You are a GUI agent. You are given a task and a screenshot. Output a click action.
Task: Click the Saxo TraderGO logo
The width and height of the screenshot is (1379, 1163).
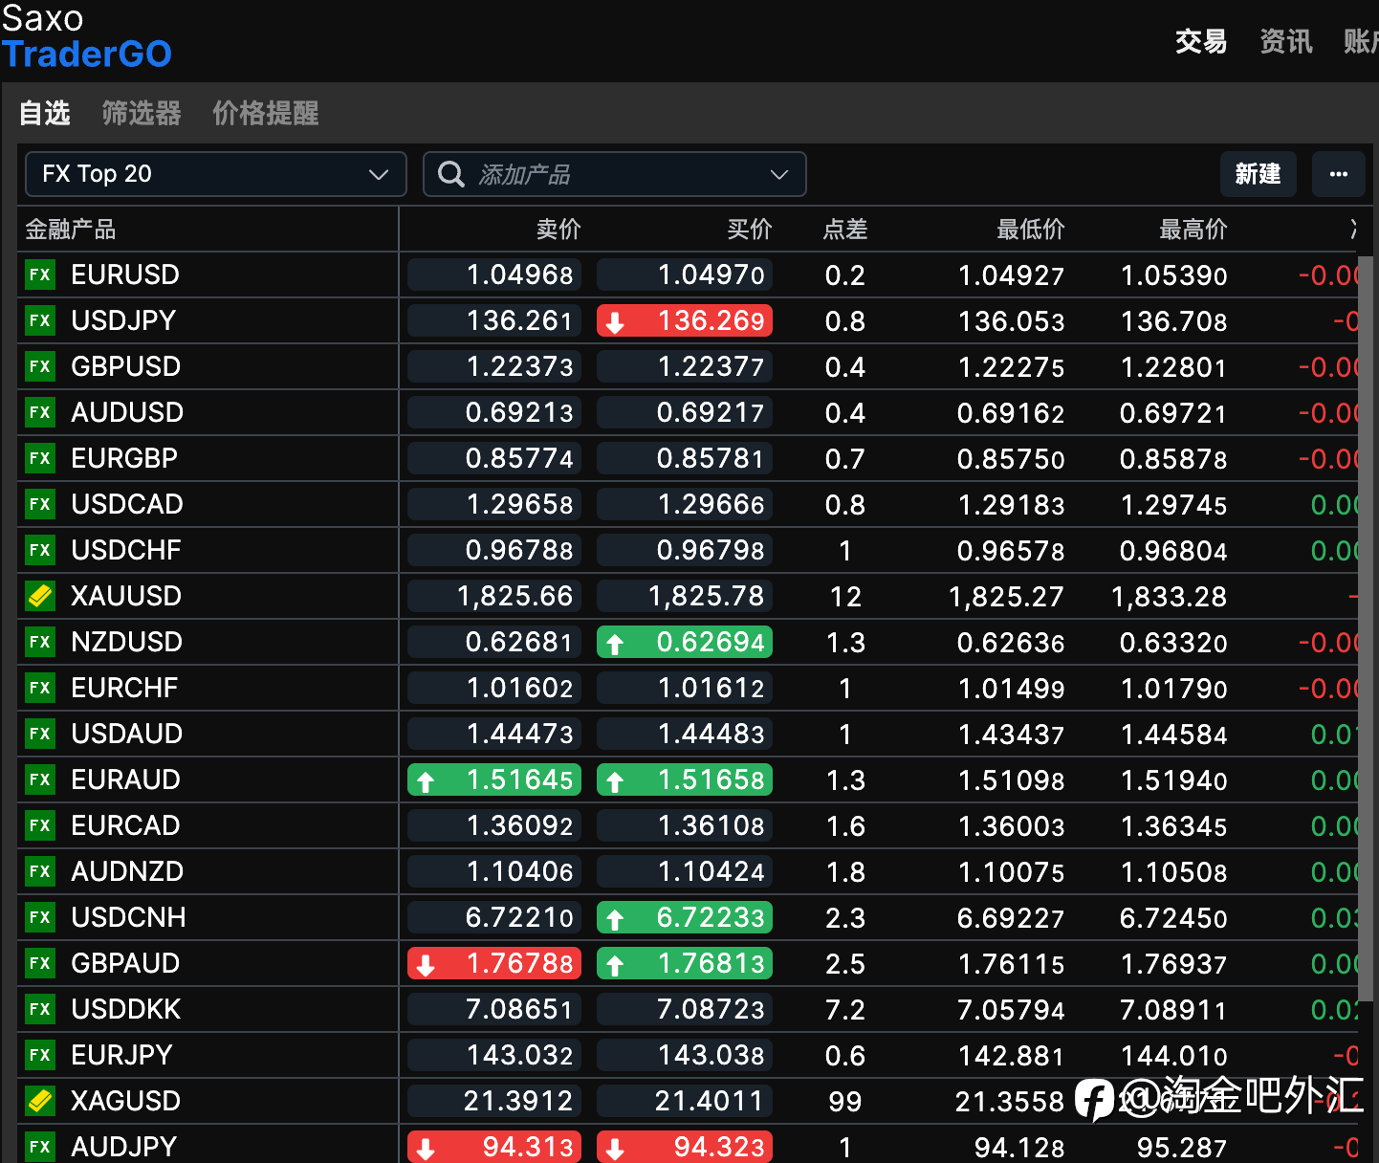86,36
